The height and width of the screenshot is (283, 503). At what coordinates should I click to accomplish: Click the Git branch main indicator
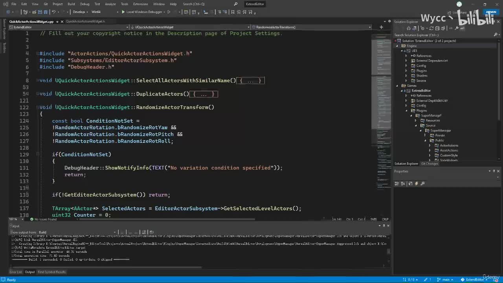(x=444, y=279)
